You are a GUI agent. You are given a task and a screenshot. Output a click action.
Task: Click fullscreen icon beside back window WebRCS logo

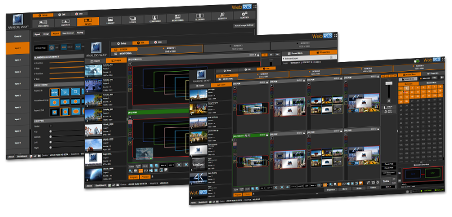point(255,7)
